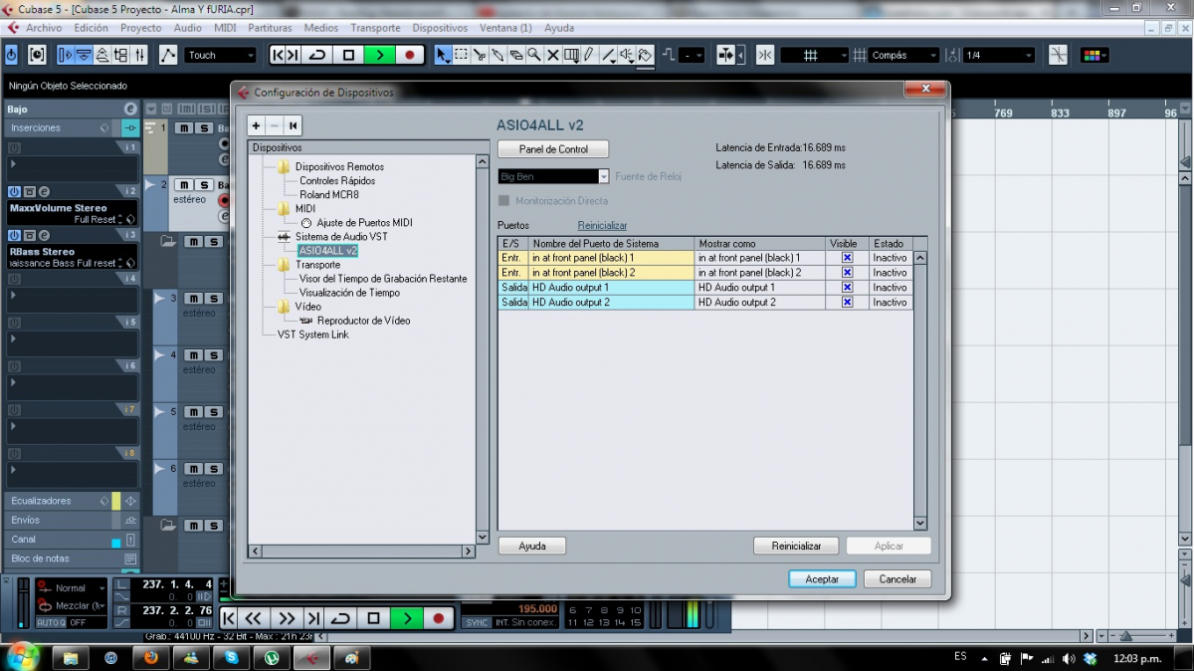This screenshot has width=1194, height=671.
Task: Choose the Play speaker tool
Action: click(x=626, y=55)
